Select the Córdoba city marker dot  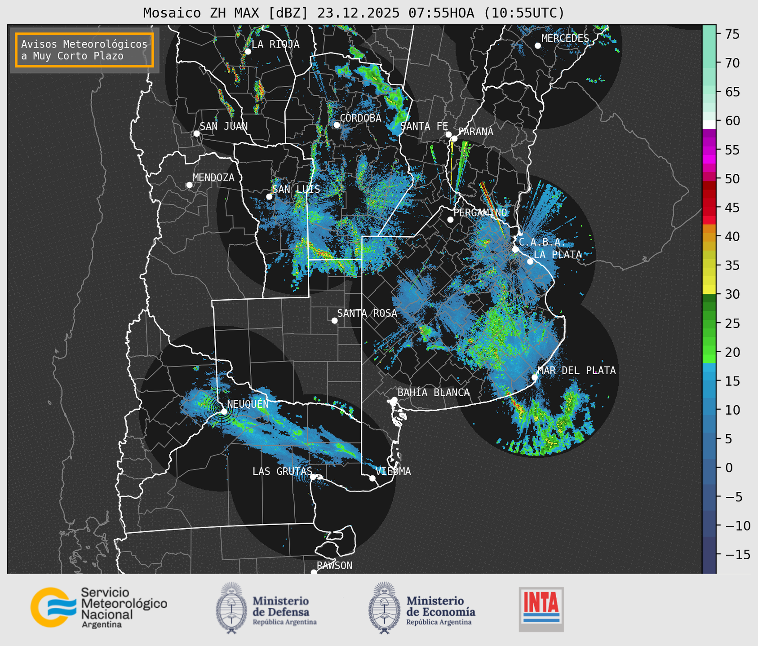tap(337, 125)
